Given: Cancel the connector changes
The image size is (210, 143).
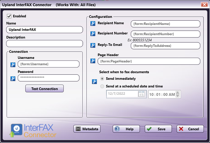Looking at the screenshot, I should point(190,129).
